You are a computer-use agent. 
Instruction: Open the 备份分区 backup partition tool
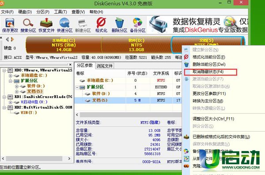pos(137,25)
